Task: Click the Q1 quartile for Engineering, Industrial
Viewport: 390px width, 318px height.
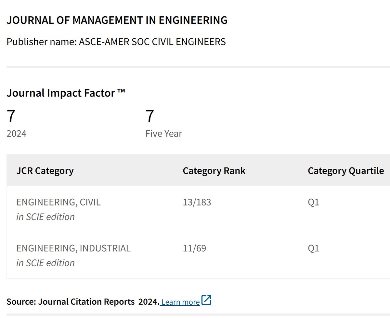Action: click(x=314, y=248)
